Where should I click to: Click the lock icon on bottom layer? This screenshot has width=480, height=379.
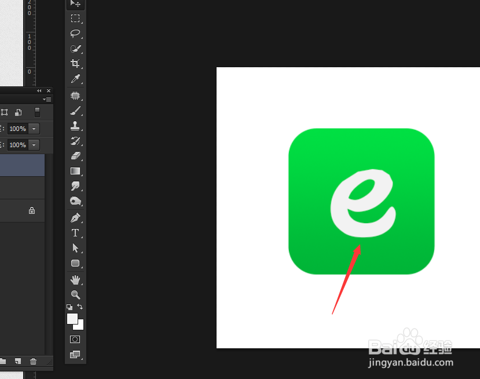pyautogui.click(x=32, y=210)
